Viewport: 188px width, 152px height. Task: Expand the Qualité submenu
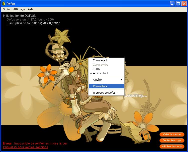106,80
